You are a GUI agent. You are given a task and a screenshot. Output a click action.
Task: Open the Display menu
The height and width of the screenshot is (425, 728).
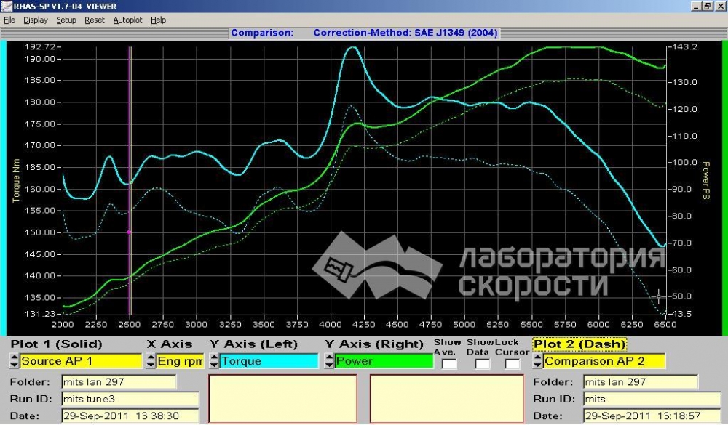coord(36,20)
